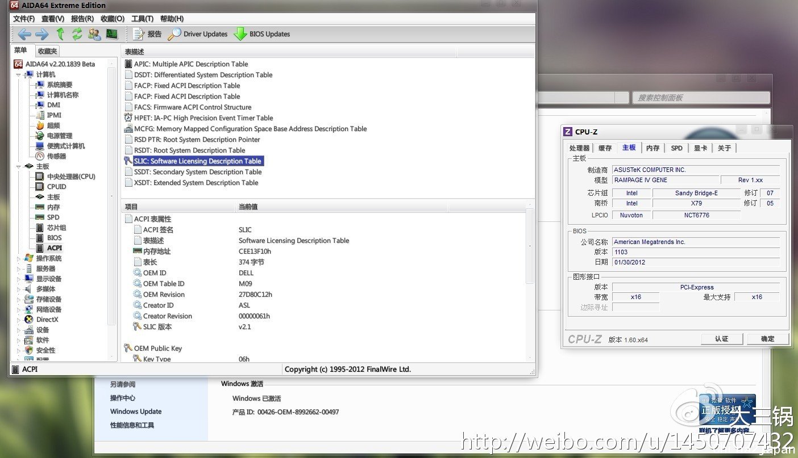Click 认证 button in CPU-Z

(721, 339)
